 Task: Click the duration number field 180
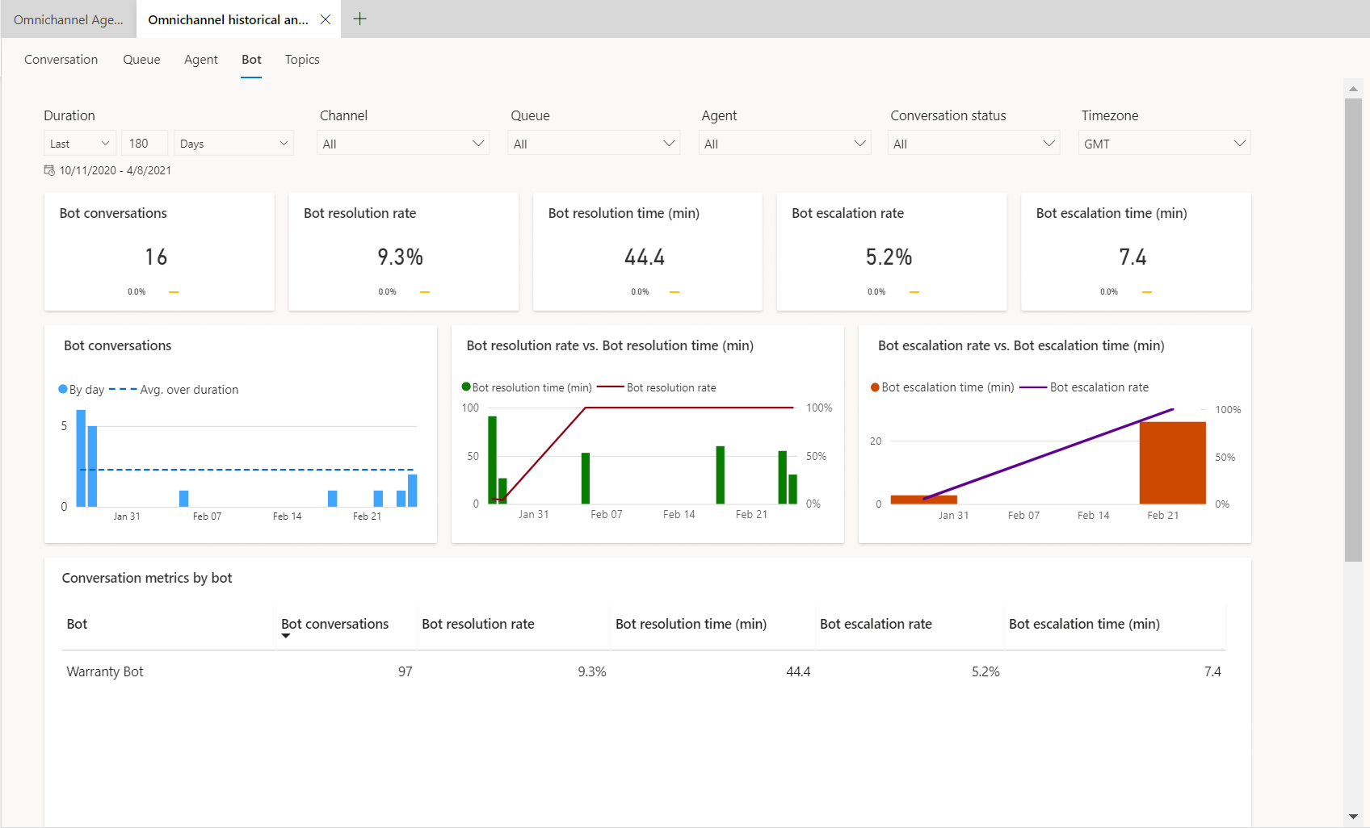[x=145, y=143]
